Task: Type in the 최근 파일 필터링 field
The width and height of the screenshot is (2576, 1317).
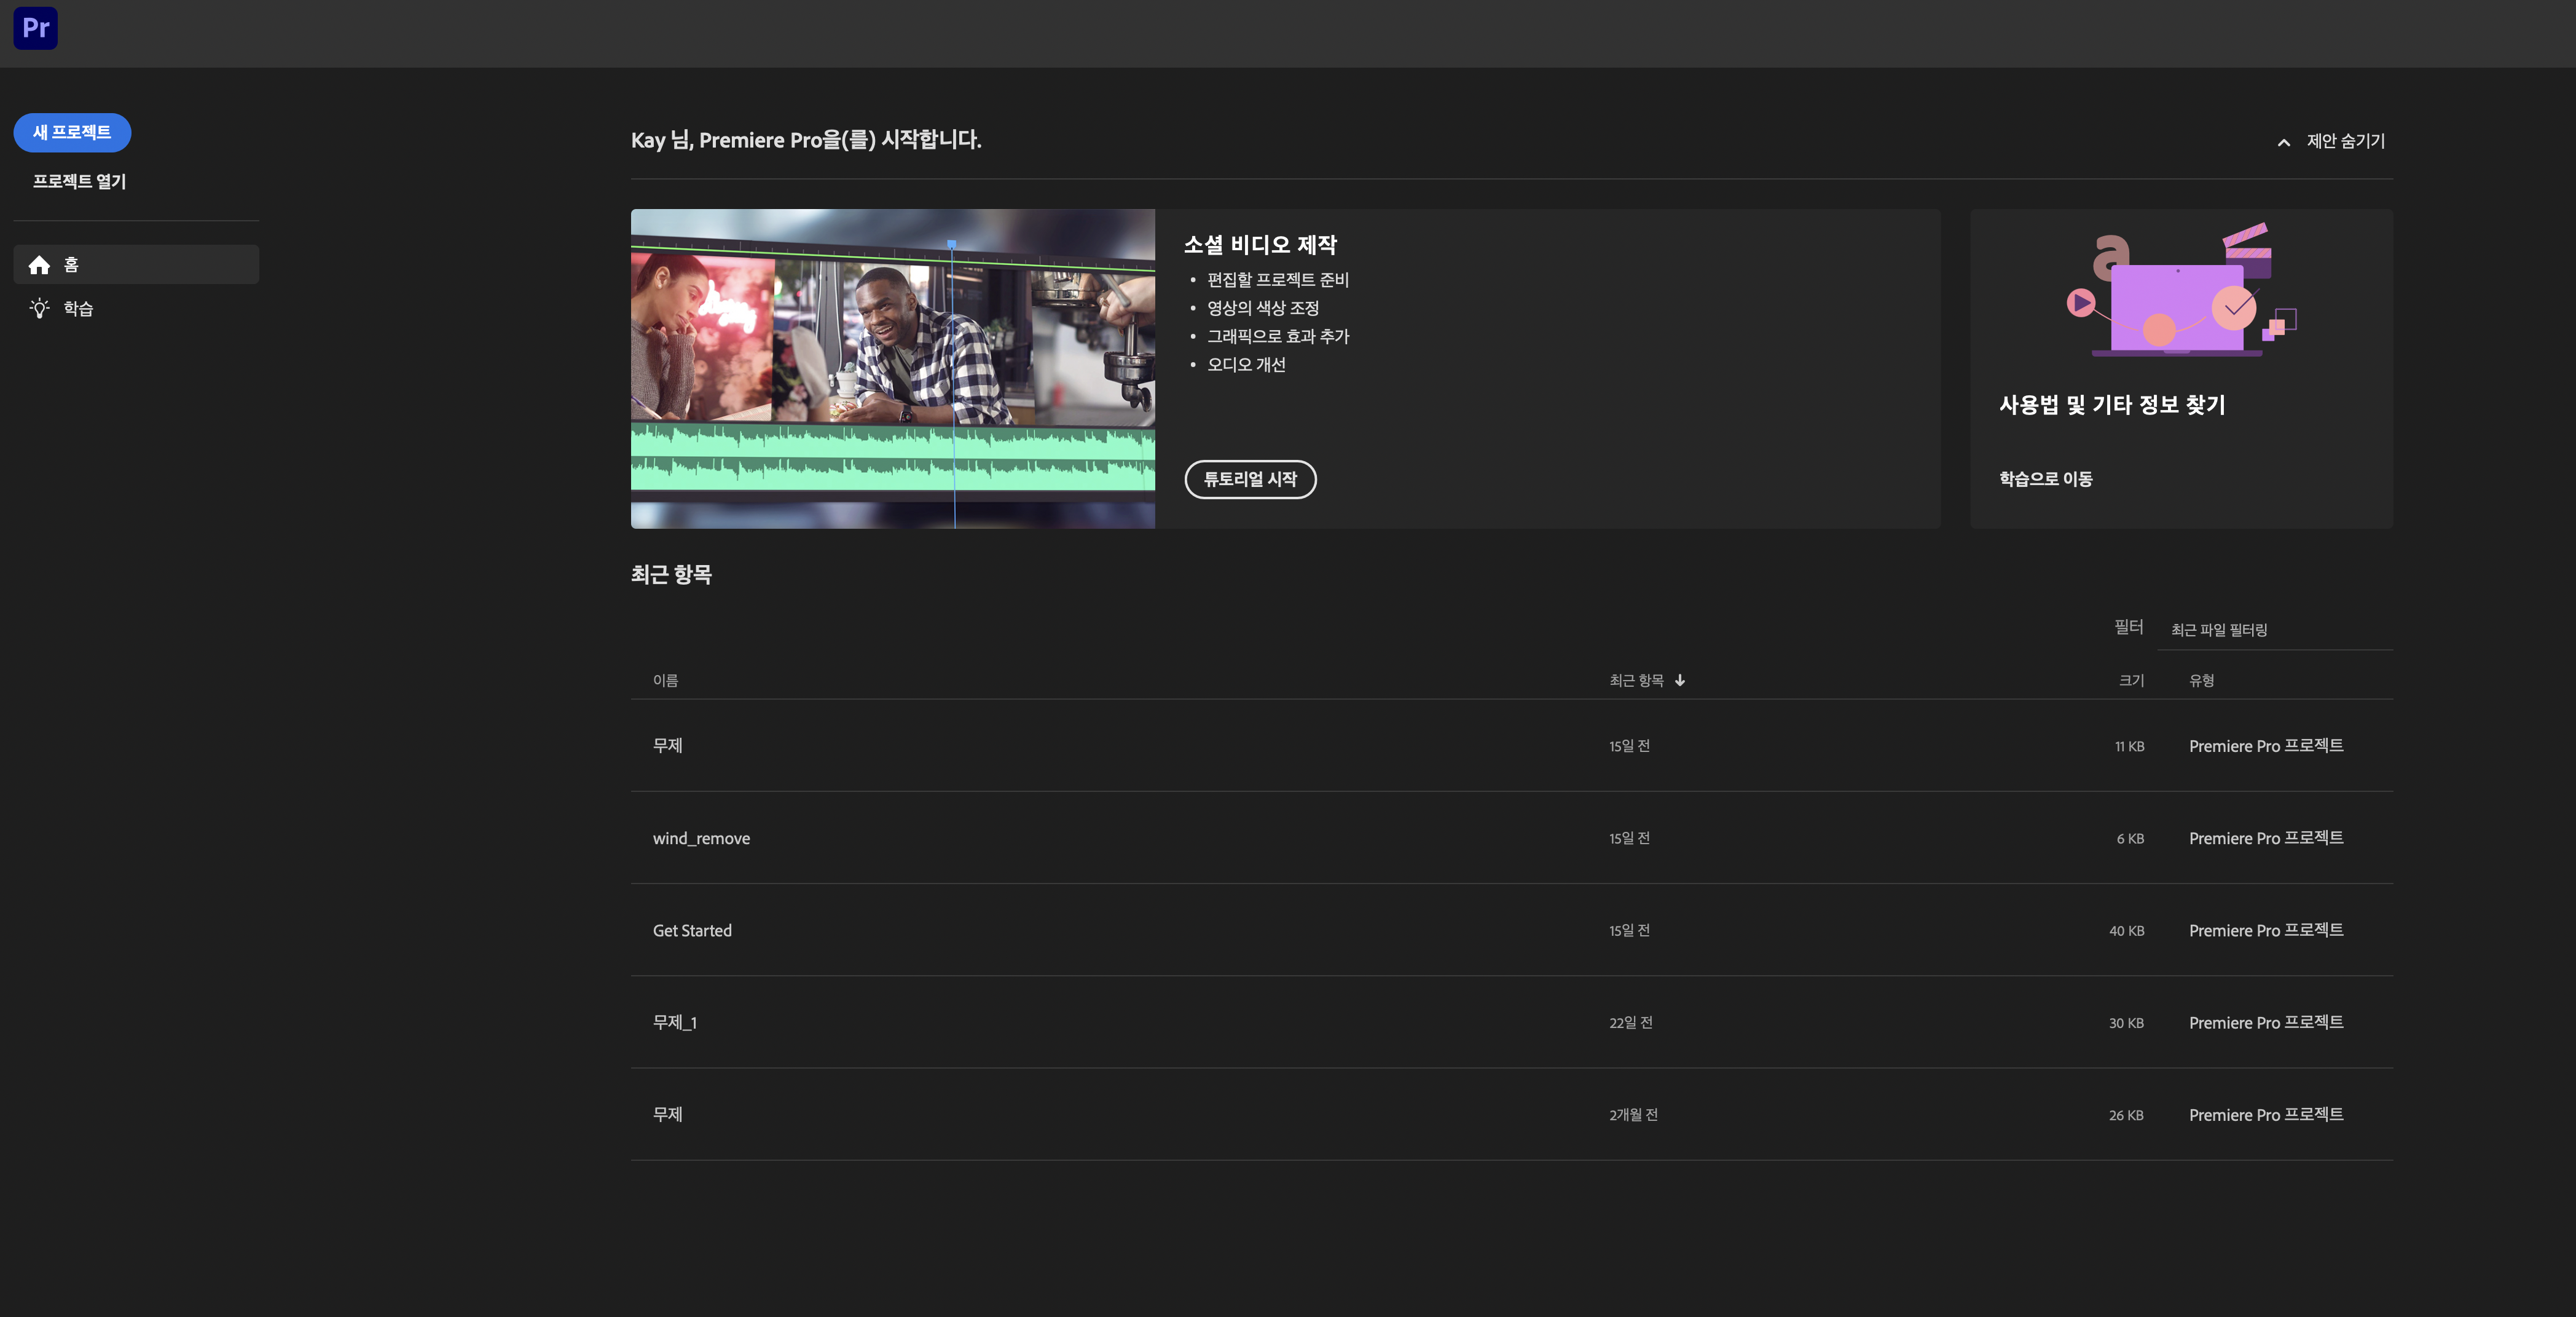Action: click(x=2275, y=630)
